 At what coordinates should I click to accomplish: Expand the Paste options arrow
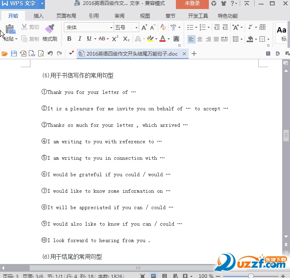tap(16, 39)
